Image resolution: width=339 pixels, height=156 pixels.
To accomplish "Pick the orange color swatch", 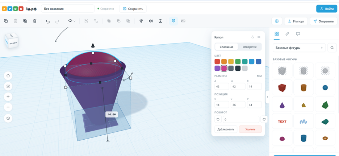I will point(224,62).
